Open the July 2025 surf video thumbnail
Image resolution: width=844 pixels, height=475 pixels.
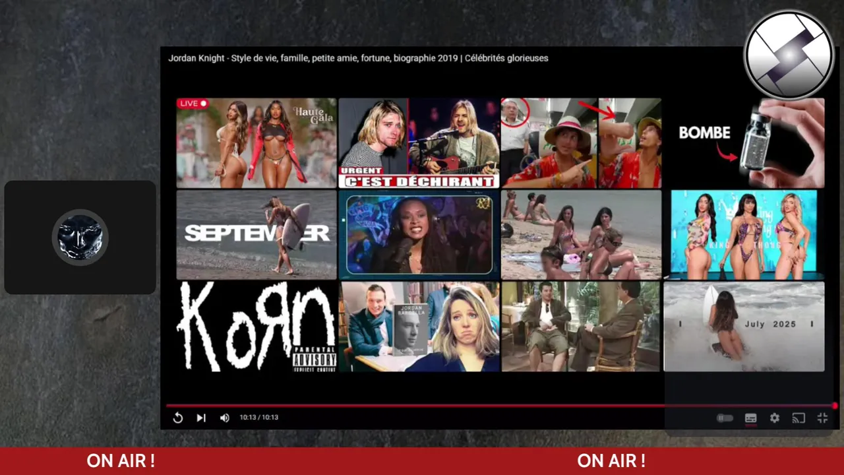[x=744, y=327]
